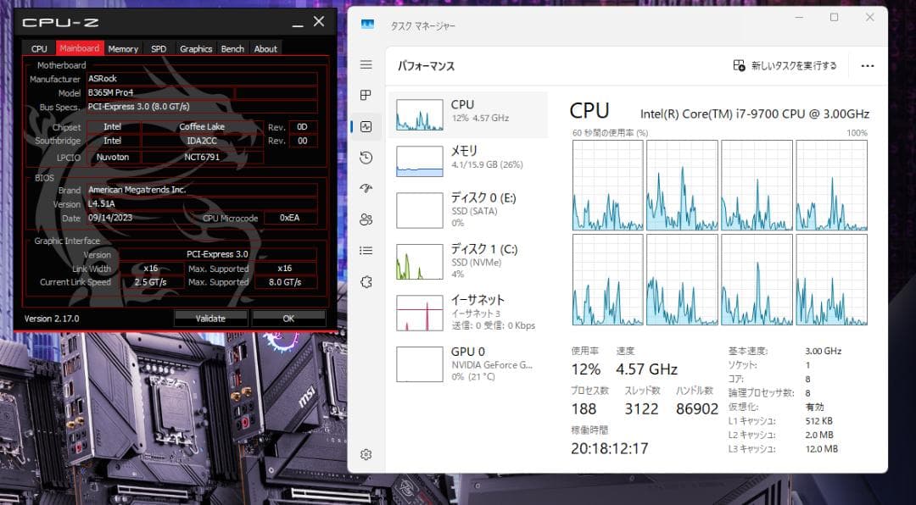Switch to SPD tab in CPU-Z
Viewport: 916px width, 505px height.
[x=159, y=48]
